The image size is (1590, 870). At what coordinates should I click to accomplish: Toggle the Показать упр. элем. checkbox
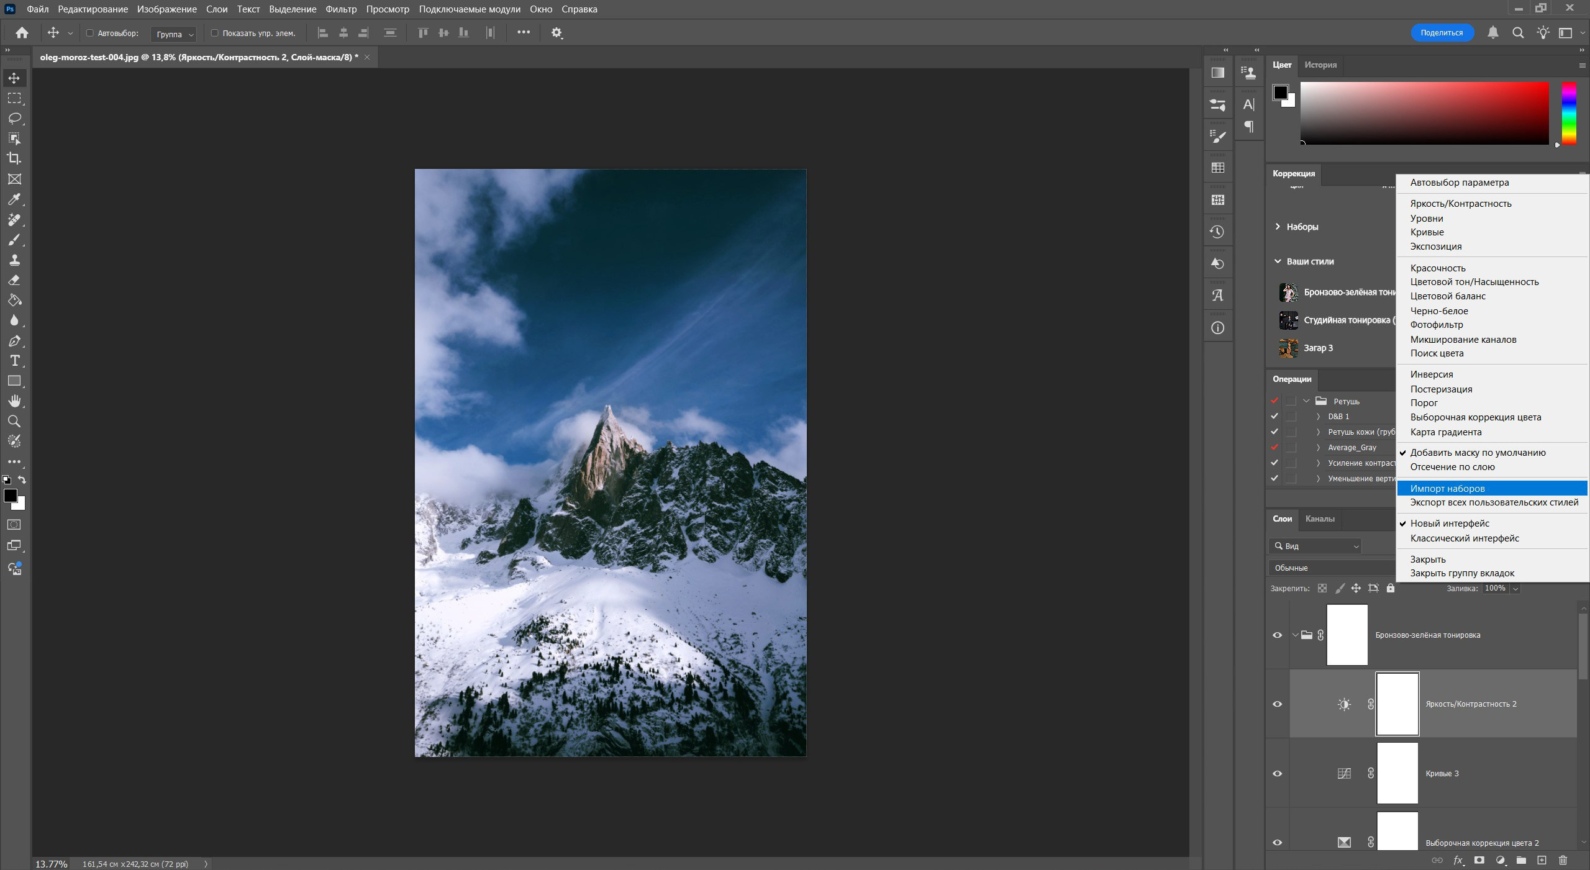[214, 34]
